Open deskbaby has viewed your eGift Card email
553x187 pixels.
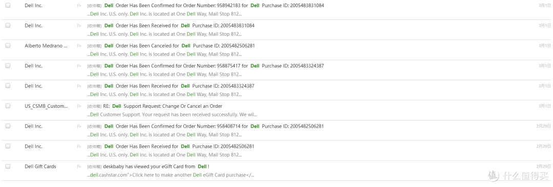[x=156, y=167]
